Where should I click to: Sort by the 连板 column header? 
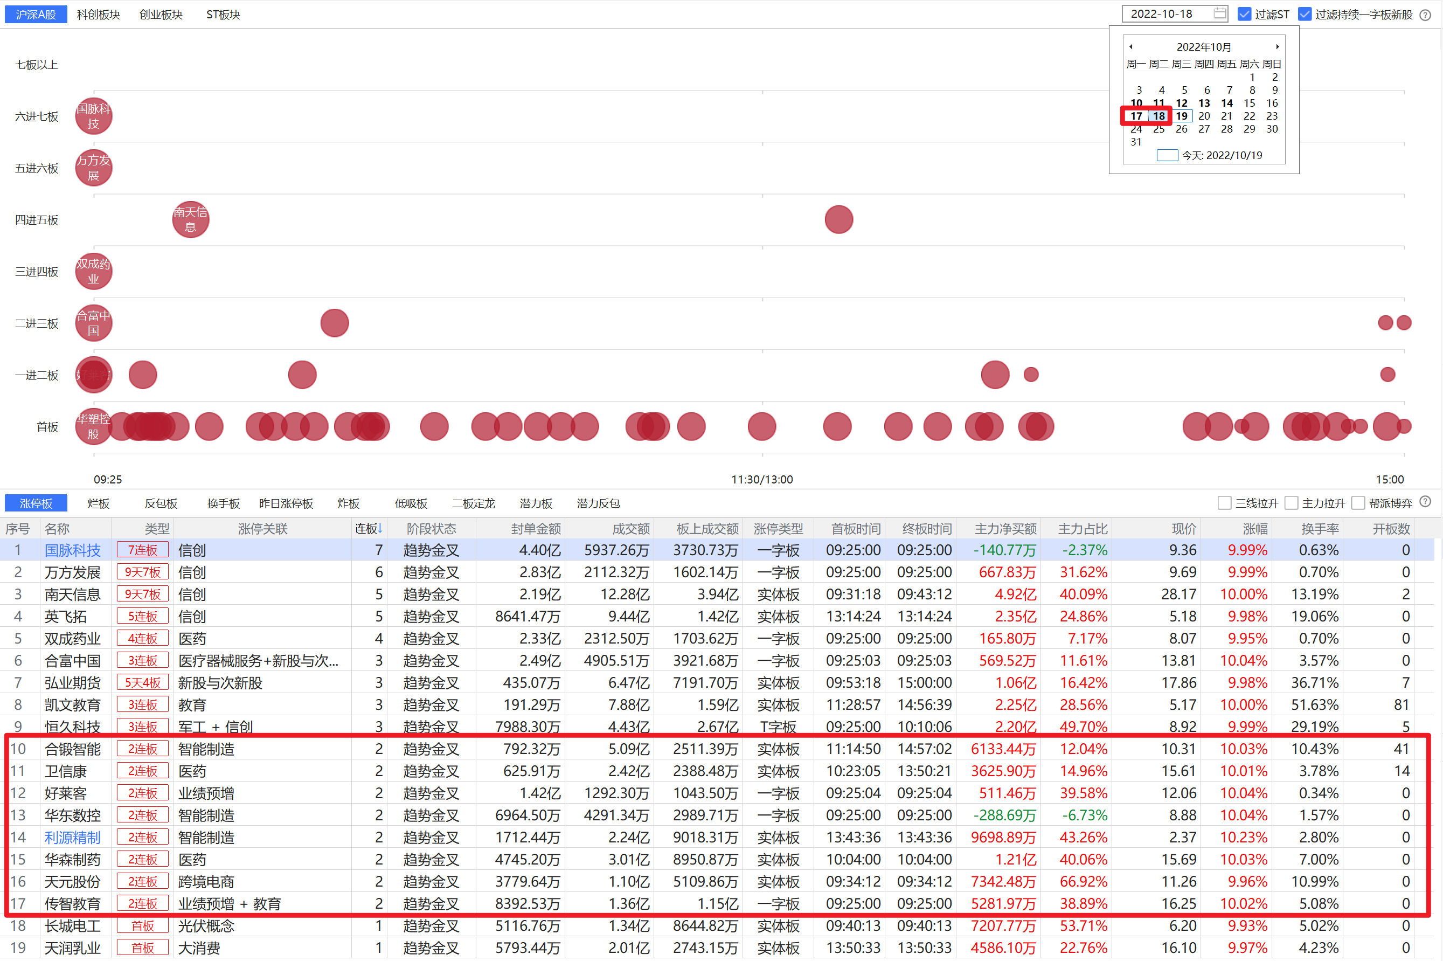click(369, 528)
